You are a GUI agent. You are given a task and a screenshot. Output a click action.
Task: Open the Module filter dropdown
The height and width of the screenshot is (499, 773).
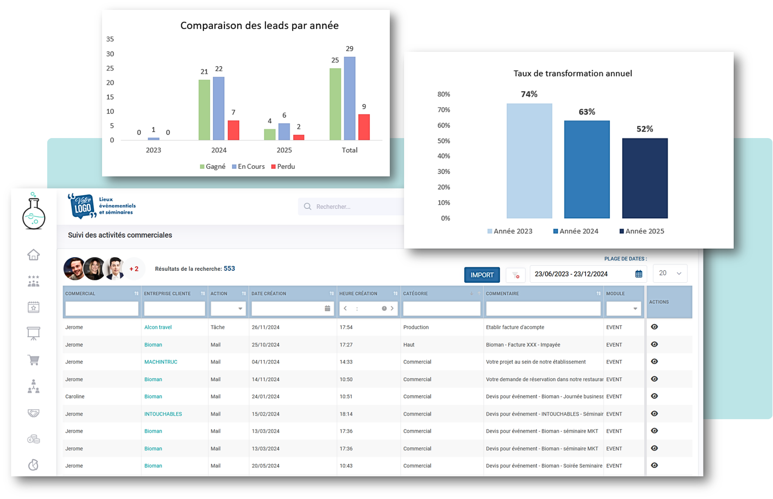coord(624,308)
